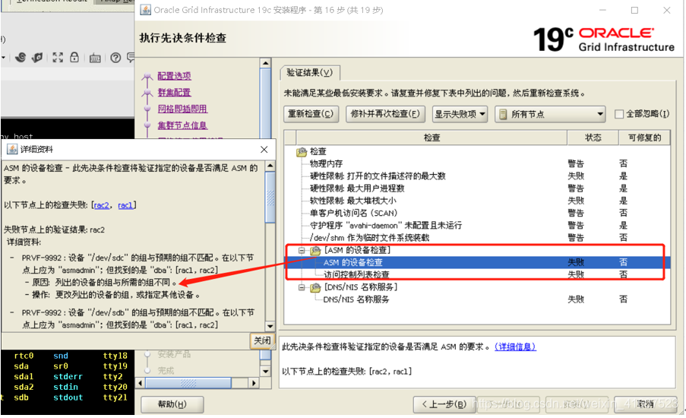This screenshot has height=418, width=686.
Task: Click the 取消 button
Action: [646, 404]
